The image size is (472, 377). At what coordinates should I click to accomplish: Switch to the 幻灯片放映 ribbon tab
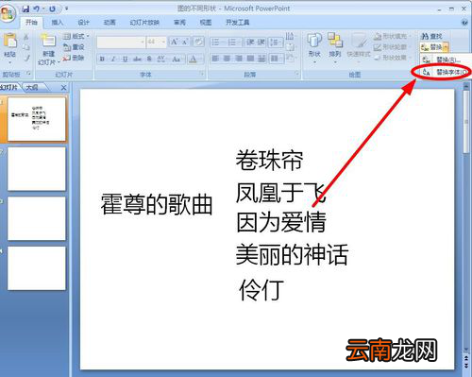pyautogui.click(x=144, y=23)
